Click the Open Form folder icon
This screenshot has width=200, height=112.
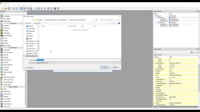pyautogui.click(x=6, y=8)
